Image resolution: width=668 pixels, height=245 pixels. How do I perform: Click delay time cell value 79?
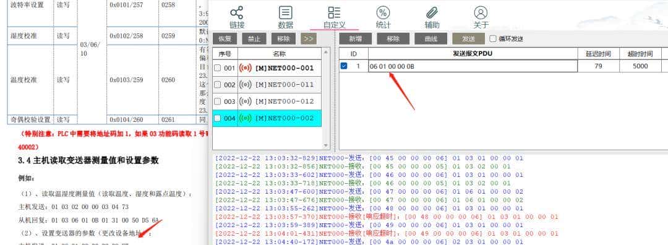[599, 66]
